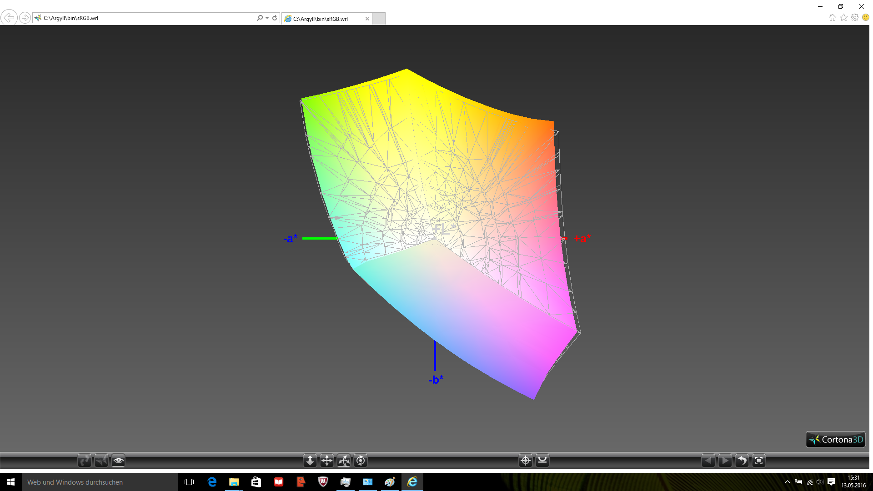
Task: Click the Align/straighten view icon
Action: coord(542,461)
